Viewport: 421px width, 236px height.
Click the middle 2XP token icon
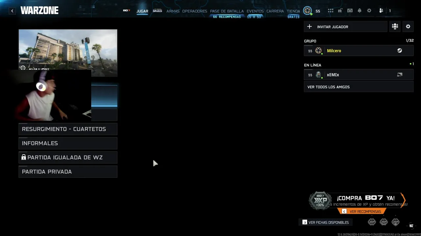click(x=384, y=222)
